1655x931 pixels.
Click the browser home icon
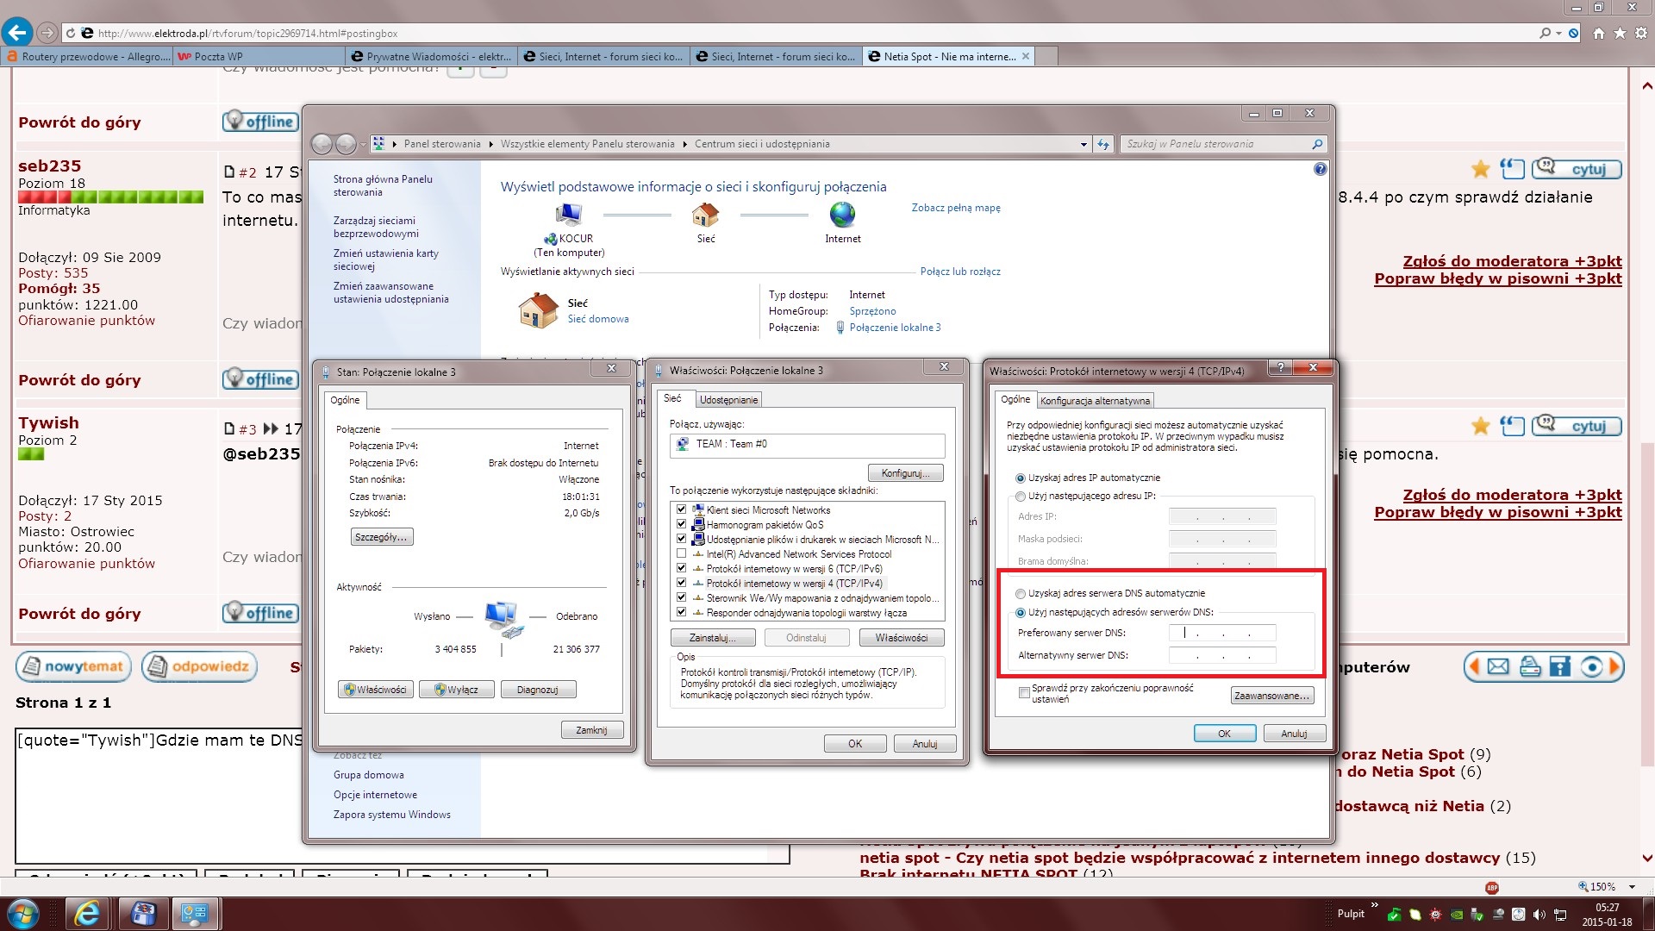click(1598, 33)
